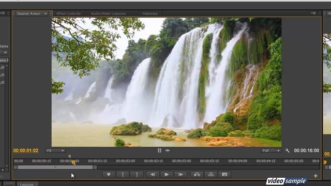Screen dimensions: 331x186
Task: Click the left handle of zoom bar
Action: [15, 167]
